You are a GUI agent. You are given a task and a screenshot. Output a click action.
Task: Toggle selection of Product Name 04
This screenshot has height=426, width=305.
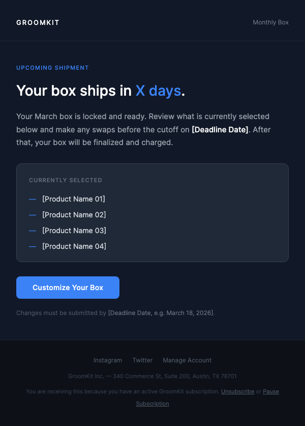74,246
